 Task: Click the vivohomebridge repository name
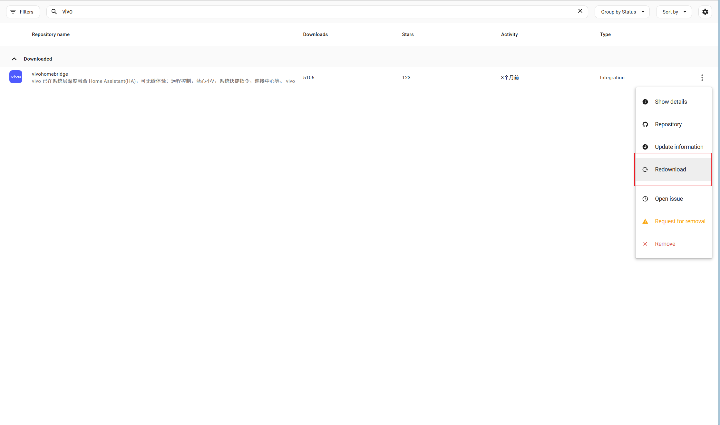click(x=50, y=74)
